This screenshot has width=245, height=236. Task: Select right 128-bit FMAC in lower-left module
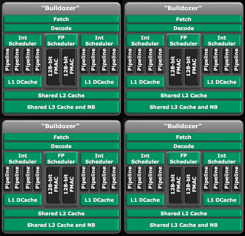(x=69, y=185)
